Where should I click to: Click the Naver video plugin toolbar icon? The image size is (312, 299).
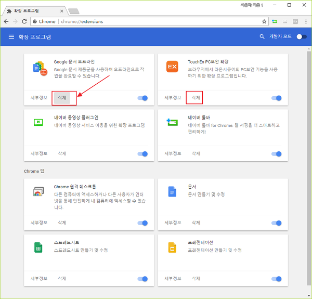(x=285, y=21)
